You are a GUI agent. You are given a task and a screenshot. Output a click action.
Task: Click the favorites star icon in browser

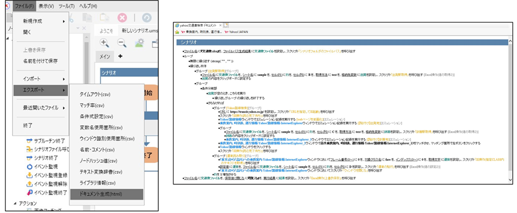(177, 32)
